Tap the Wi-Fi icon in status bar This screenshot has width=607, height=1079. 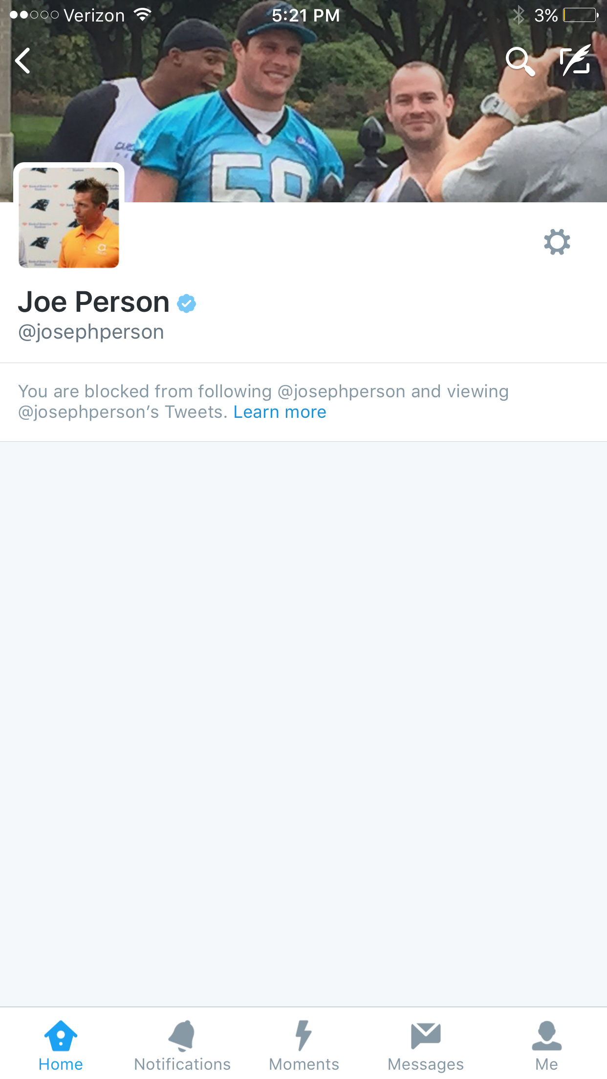coord(142,15)
